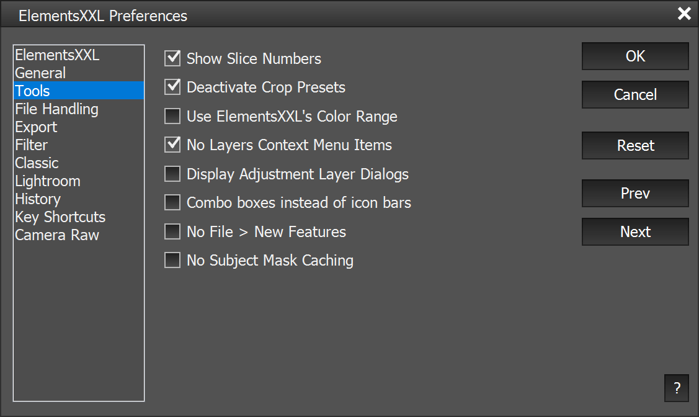Image resolution: width=699 pixels, height=417 pixels.
Task: Go to previous page with Prev
Action: click(x=635, y=193)
